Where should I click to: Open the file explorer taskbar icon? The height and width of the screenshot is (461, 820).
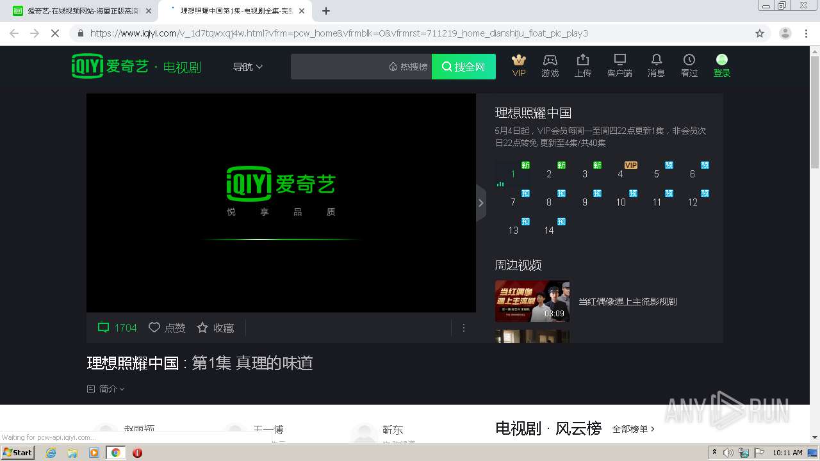coord(72,453)
